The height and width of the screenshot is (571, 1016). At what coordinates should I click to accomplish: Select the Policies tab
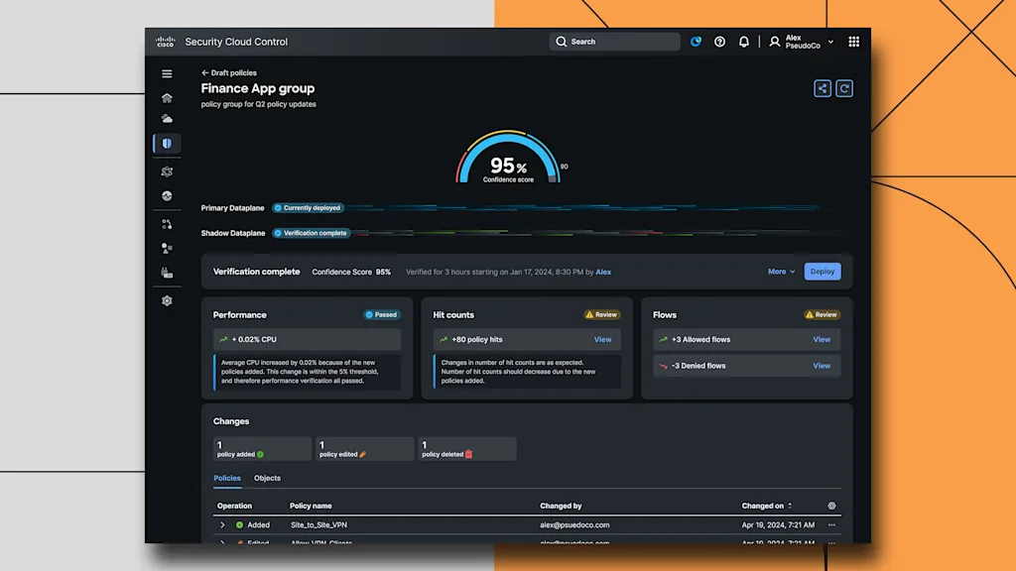click(227, 478)
